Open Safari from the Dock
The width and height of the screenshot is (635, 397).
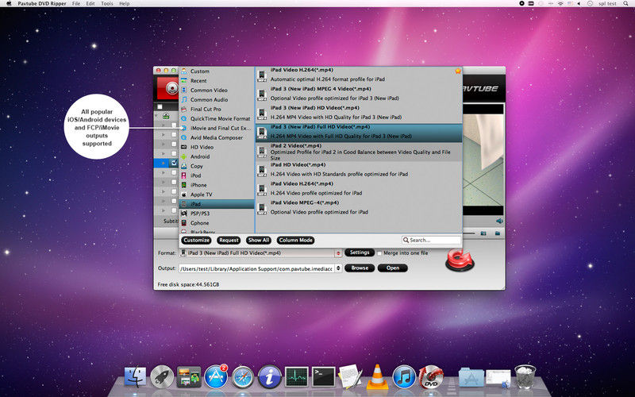(x=243, y=377)
